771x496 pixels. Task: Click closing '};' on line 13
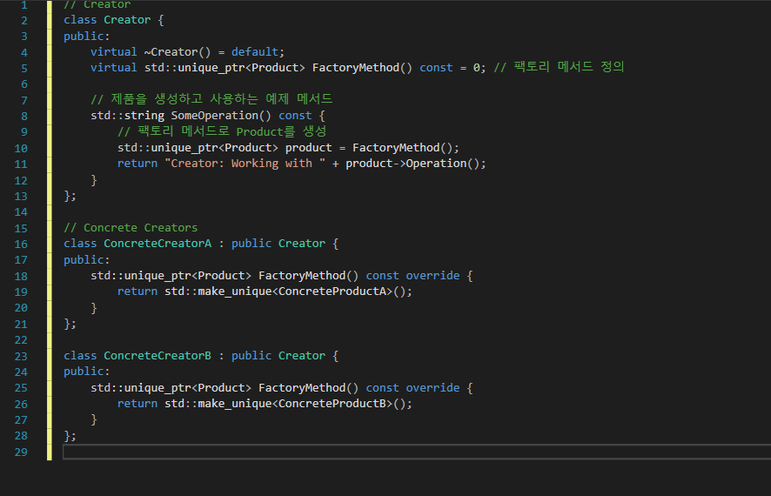[x=70, y=196]
